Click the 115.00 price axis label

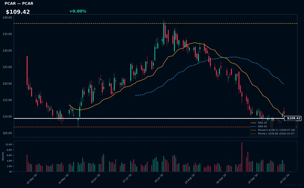point(8,100)
